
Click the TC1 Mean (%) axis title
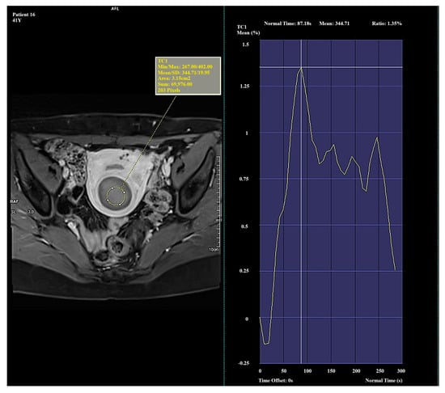pos(248,30)
